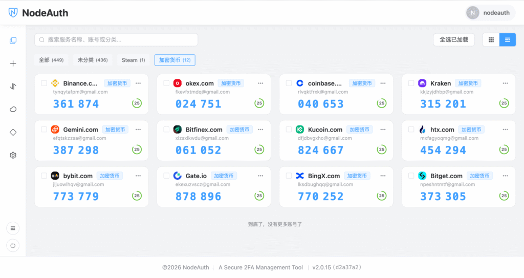The height and width of the screenshot is (278, 524).
Task: Check the bybit.com account checkbox
Action: pos(44,176)
